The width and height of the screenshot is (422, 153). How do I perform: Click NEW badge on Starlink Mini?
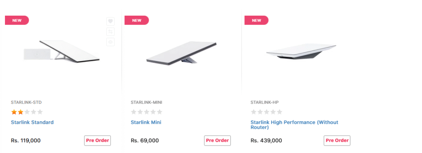[136, 20]
